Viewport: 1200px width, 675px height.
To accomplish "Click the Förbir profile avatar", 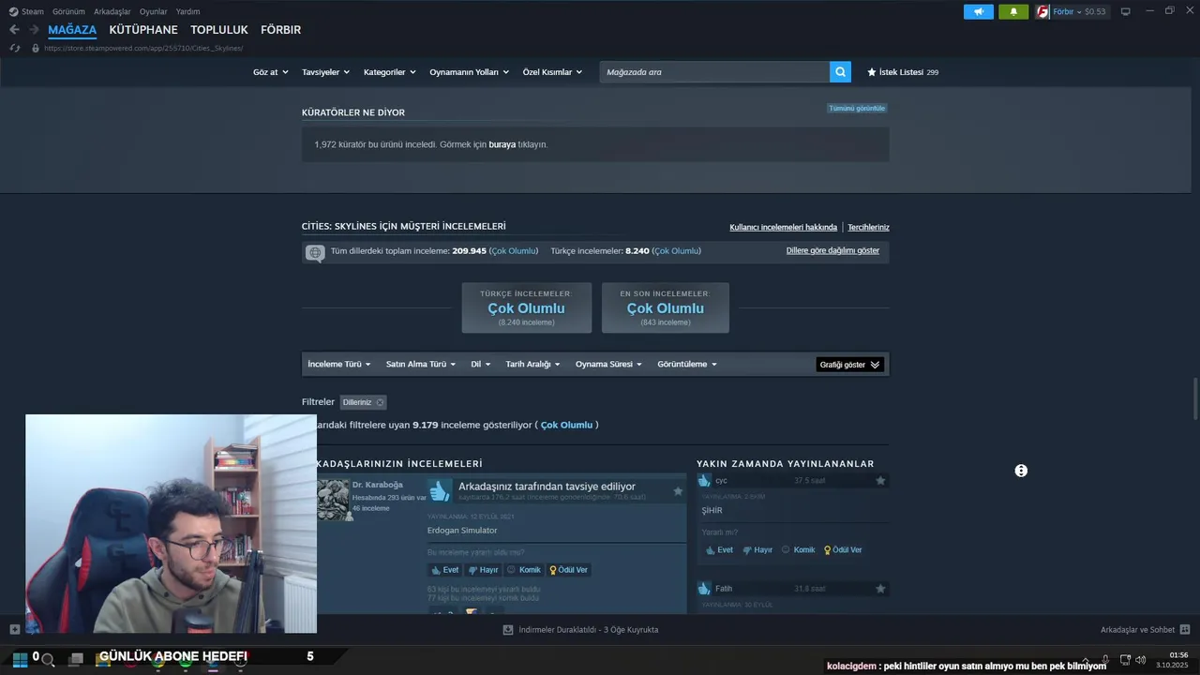I will tap(1042, 12).
